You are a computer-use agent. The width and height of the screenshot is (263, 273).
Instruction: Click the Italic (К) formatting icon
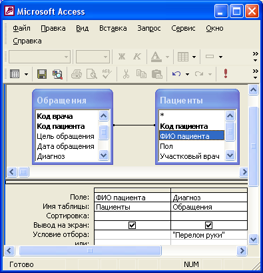pos(137,57)
